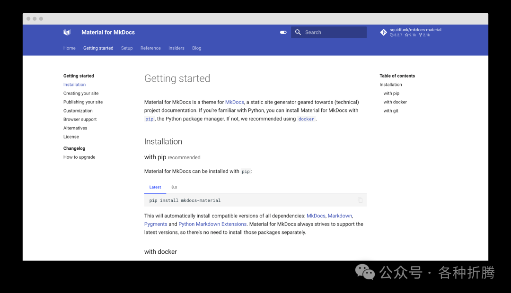Go to the Insiders tab
The height and width of the screenshot is (293, 511).
pos(176,48)
